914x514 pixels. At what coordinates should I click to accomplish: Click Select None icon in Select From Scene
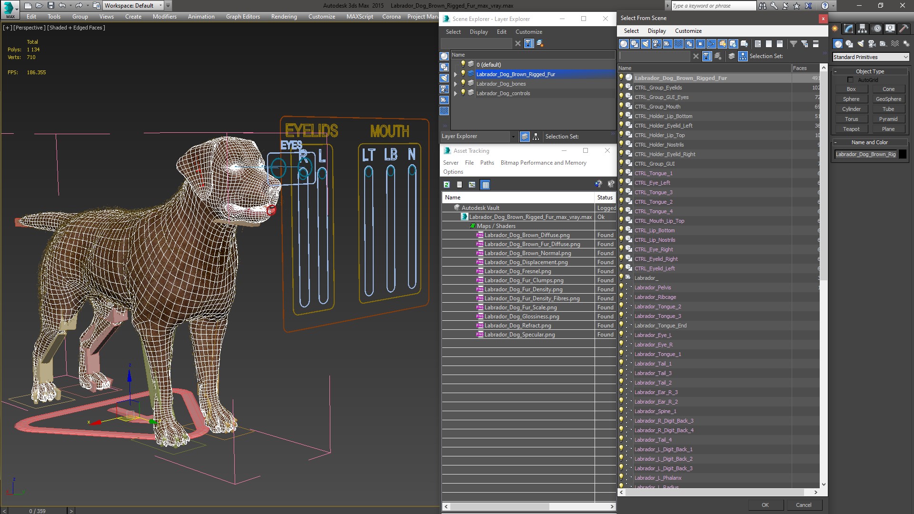(769, 44)
